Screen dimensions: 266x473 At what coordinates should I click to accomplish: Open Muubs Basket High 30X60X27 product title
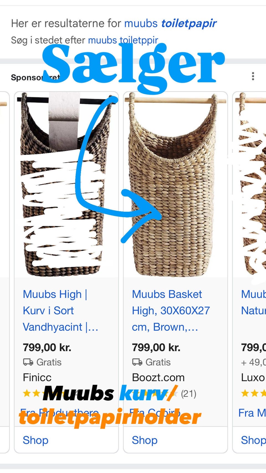[171, 311]
